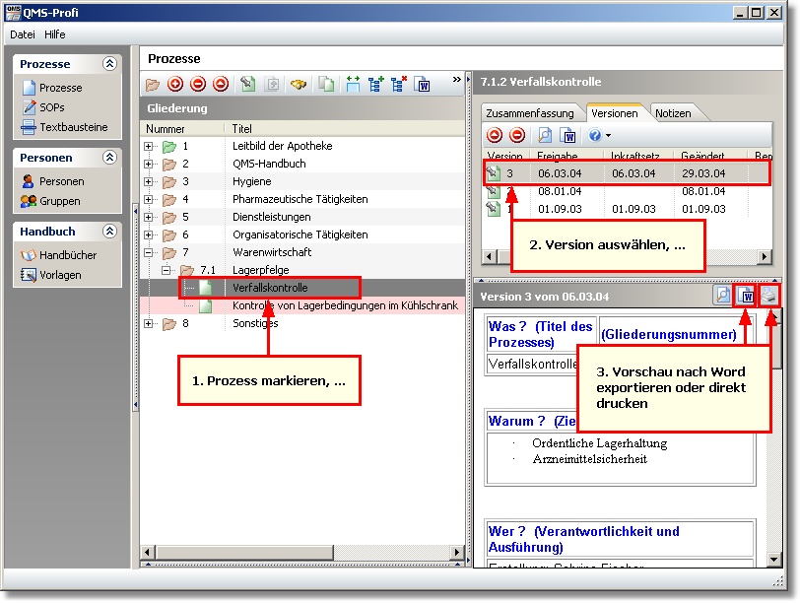Export version preview to Word

coord(747,295)
